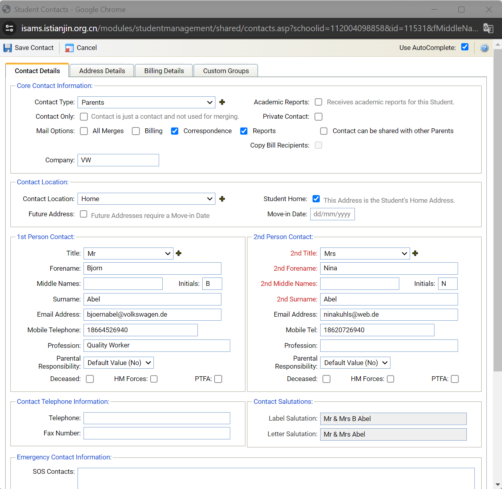502x489 pixels.
Task: Open the 2nd Title dropdown showing Mrs
Action: [365, 253]
